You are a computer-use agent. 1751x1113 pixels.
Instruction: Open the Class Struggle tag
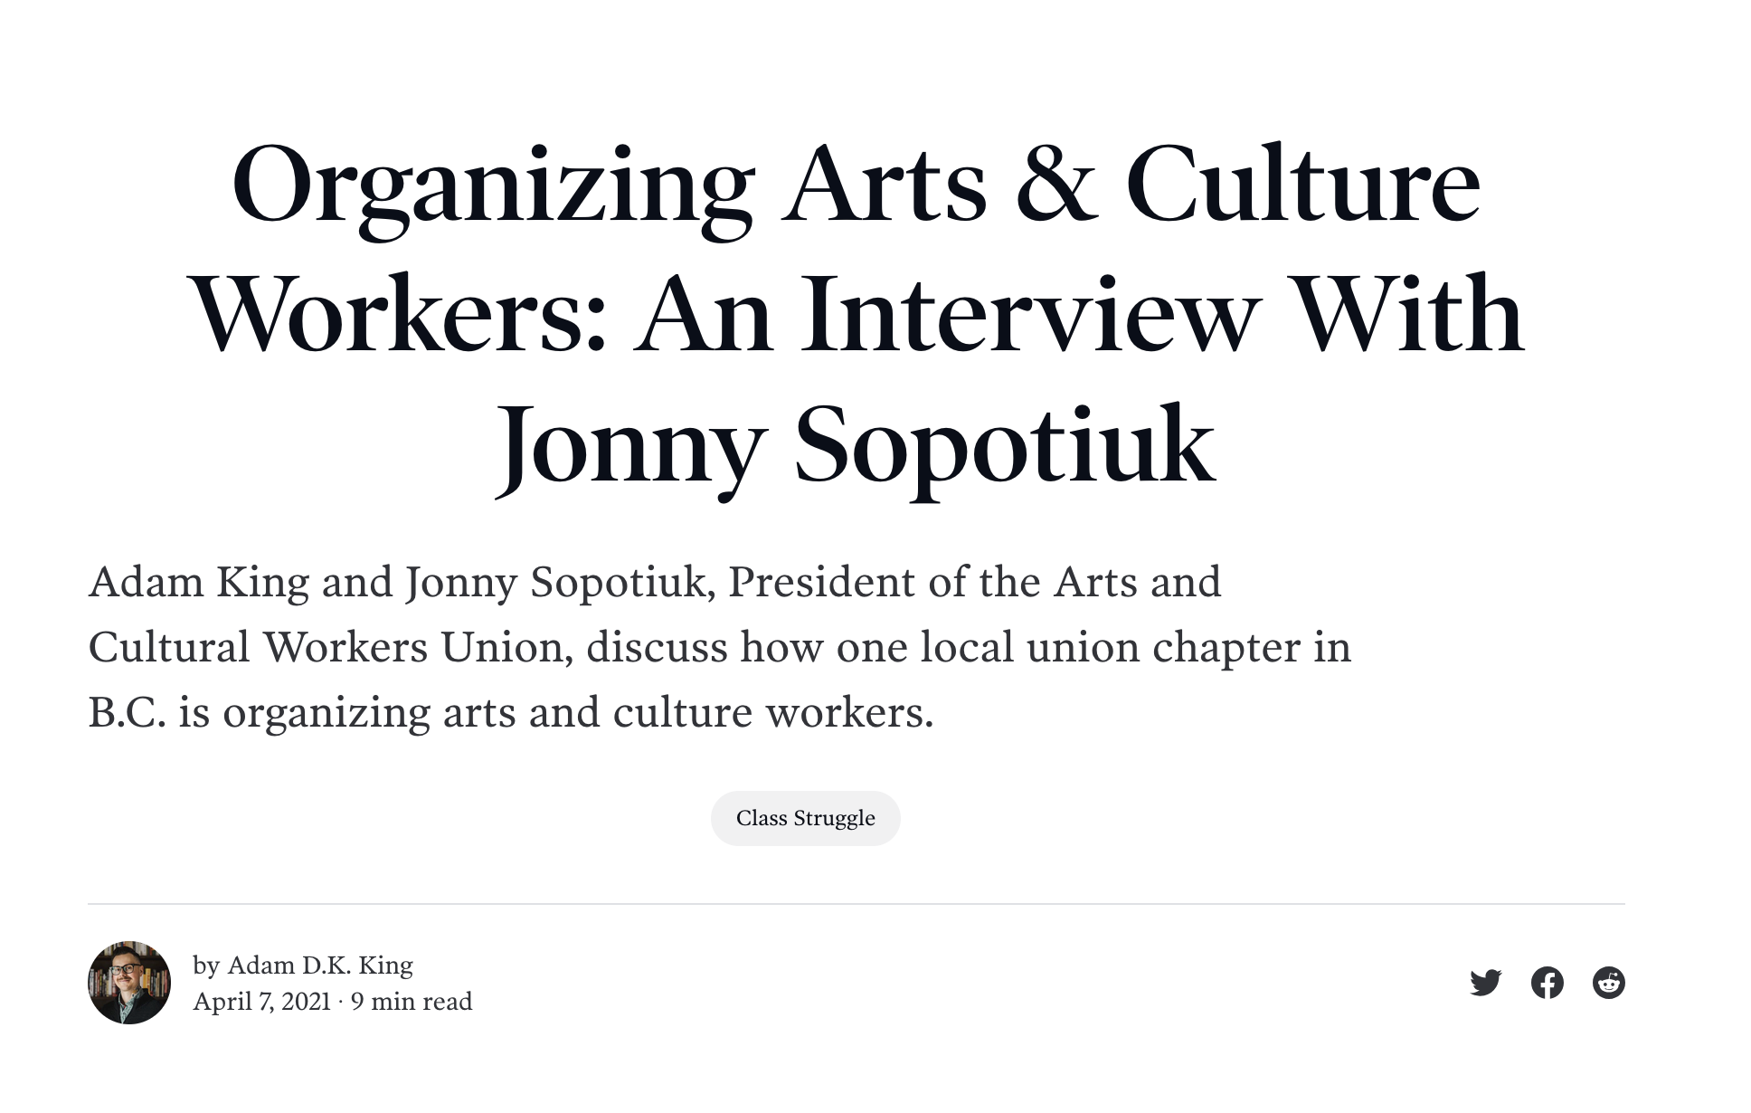coord(806,818)
